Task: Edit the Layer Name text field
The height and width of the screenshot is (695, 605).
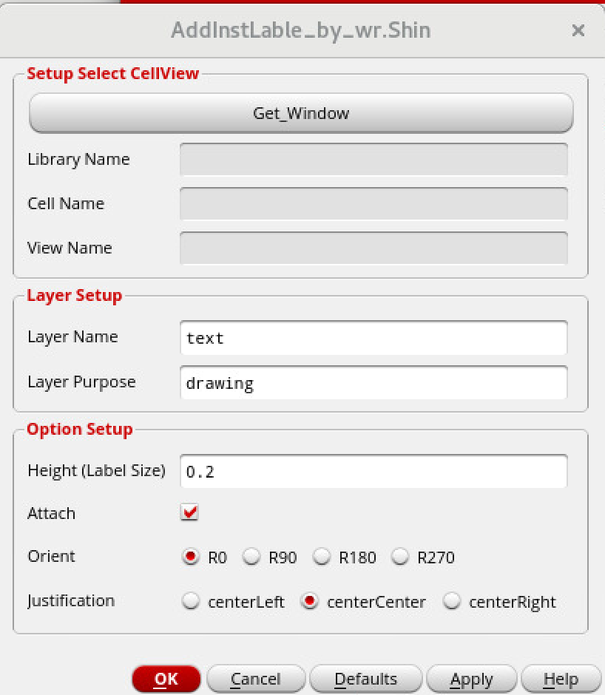Action: coord(374,338)
